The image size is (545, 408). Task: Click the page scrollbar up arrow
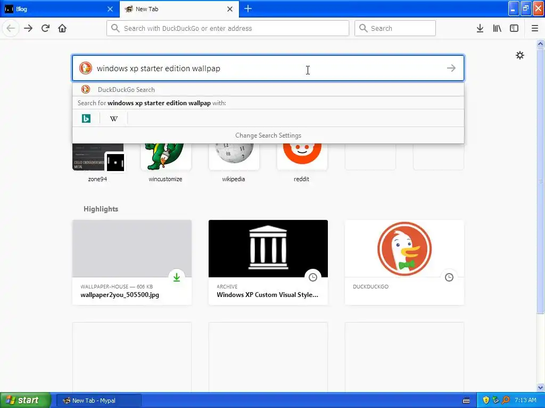coord(540,44)
